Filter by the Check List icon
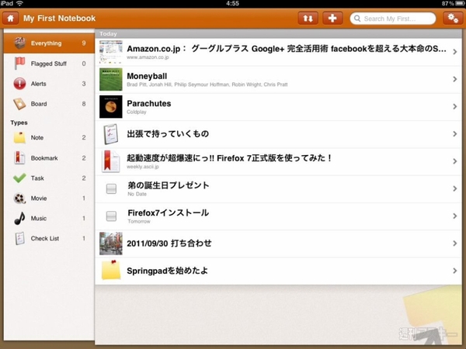This screenshot has height=349, width=466. click(x=19, y=238)
